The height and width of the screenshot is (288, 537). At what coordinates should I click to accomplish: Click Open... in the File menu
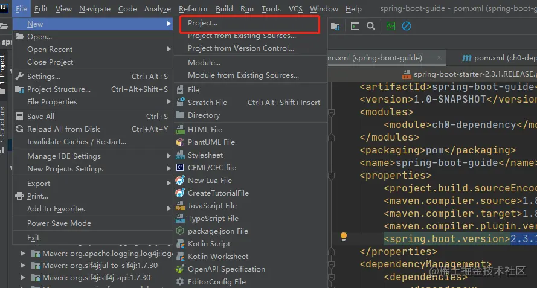(x=92, y=37)
